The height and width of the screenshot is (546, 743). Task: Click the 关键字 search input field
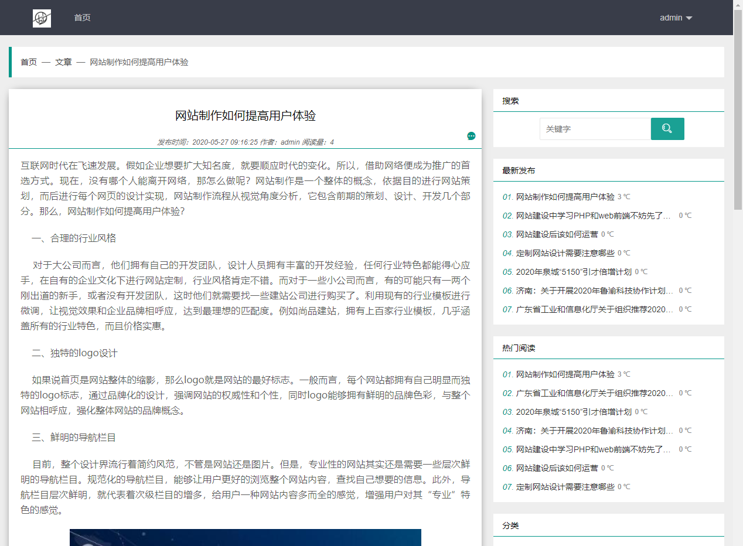click(595, 129)
